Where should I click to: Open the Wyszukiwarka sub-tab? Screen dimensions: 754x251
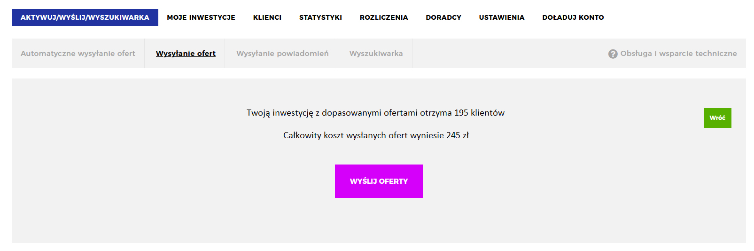pos(376,54)
